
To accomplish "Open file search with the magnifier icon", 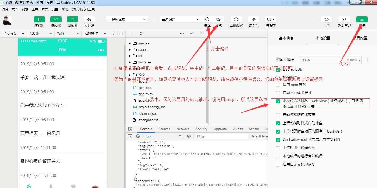I will (141, 34).
